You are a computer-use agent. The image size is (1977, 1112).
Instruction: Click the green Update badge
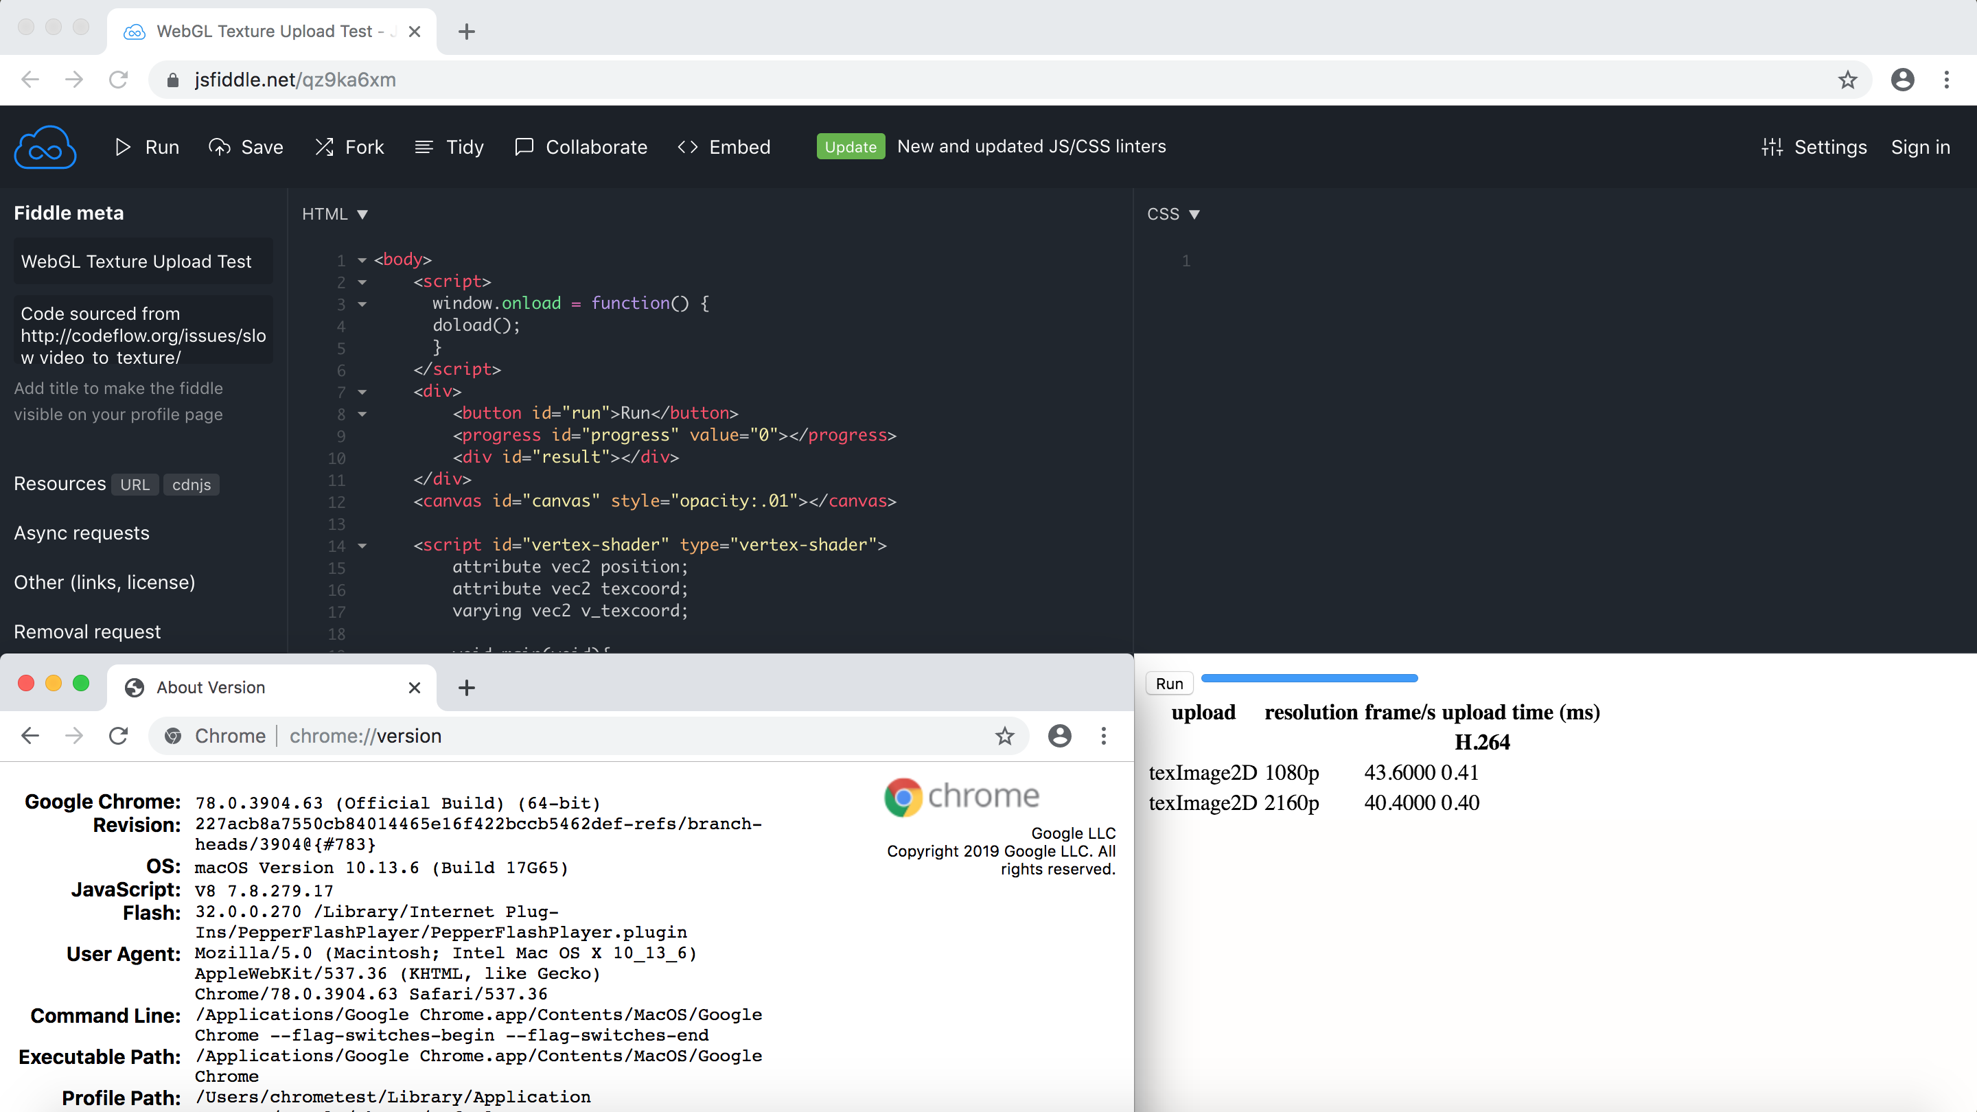pos(851,147)
